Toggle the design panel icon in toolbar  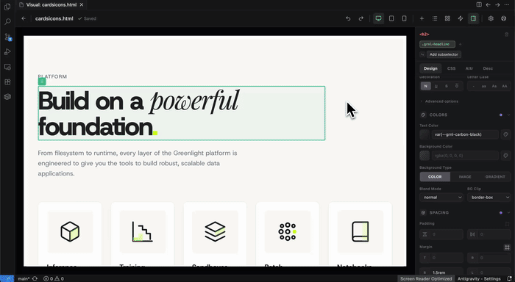(473, 18)
